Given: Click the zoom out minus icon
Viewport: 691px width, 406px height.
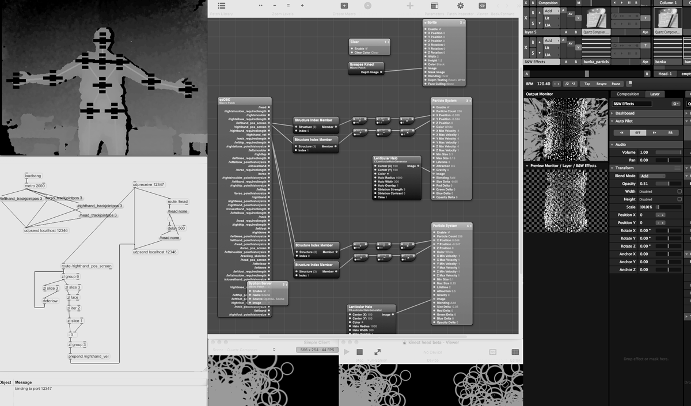Looking at the screenshot, I should tap(275, 5).
